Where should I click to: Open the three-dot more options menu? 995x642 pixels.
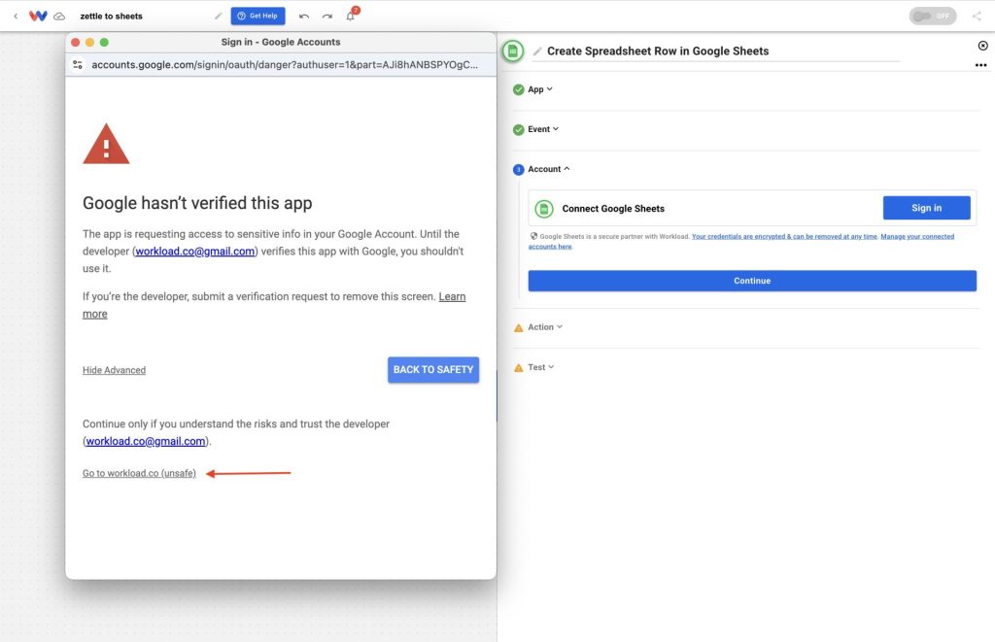(x=980, y=65)
